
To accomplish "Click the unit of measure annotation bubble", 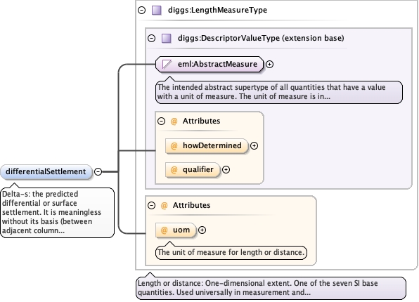I will click(231, 252).
